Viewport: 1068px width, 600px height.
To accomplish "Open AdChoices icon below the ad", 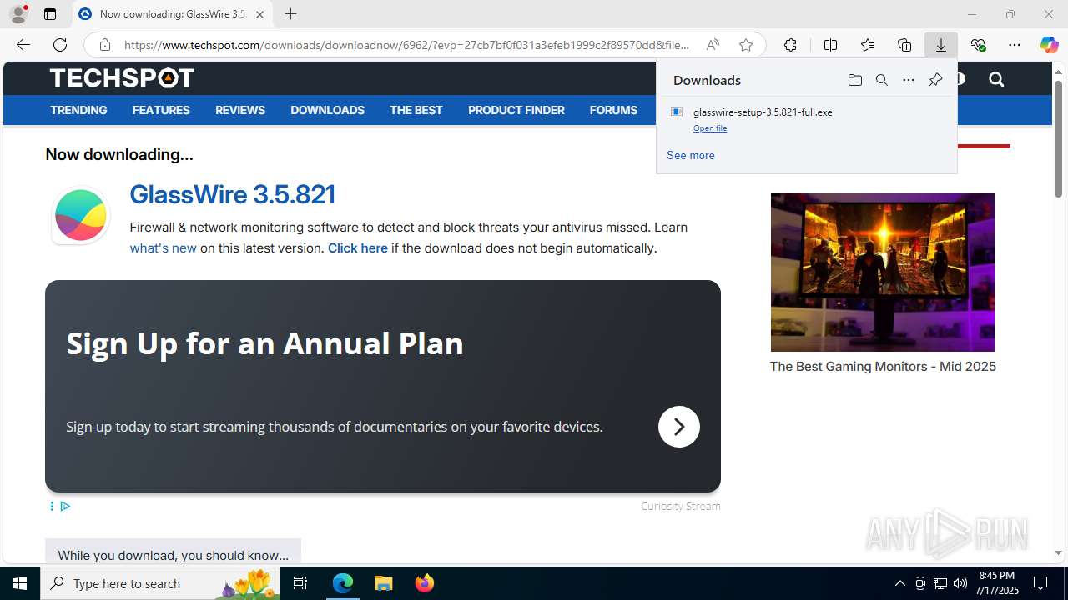I will [65, 506].
